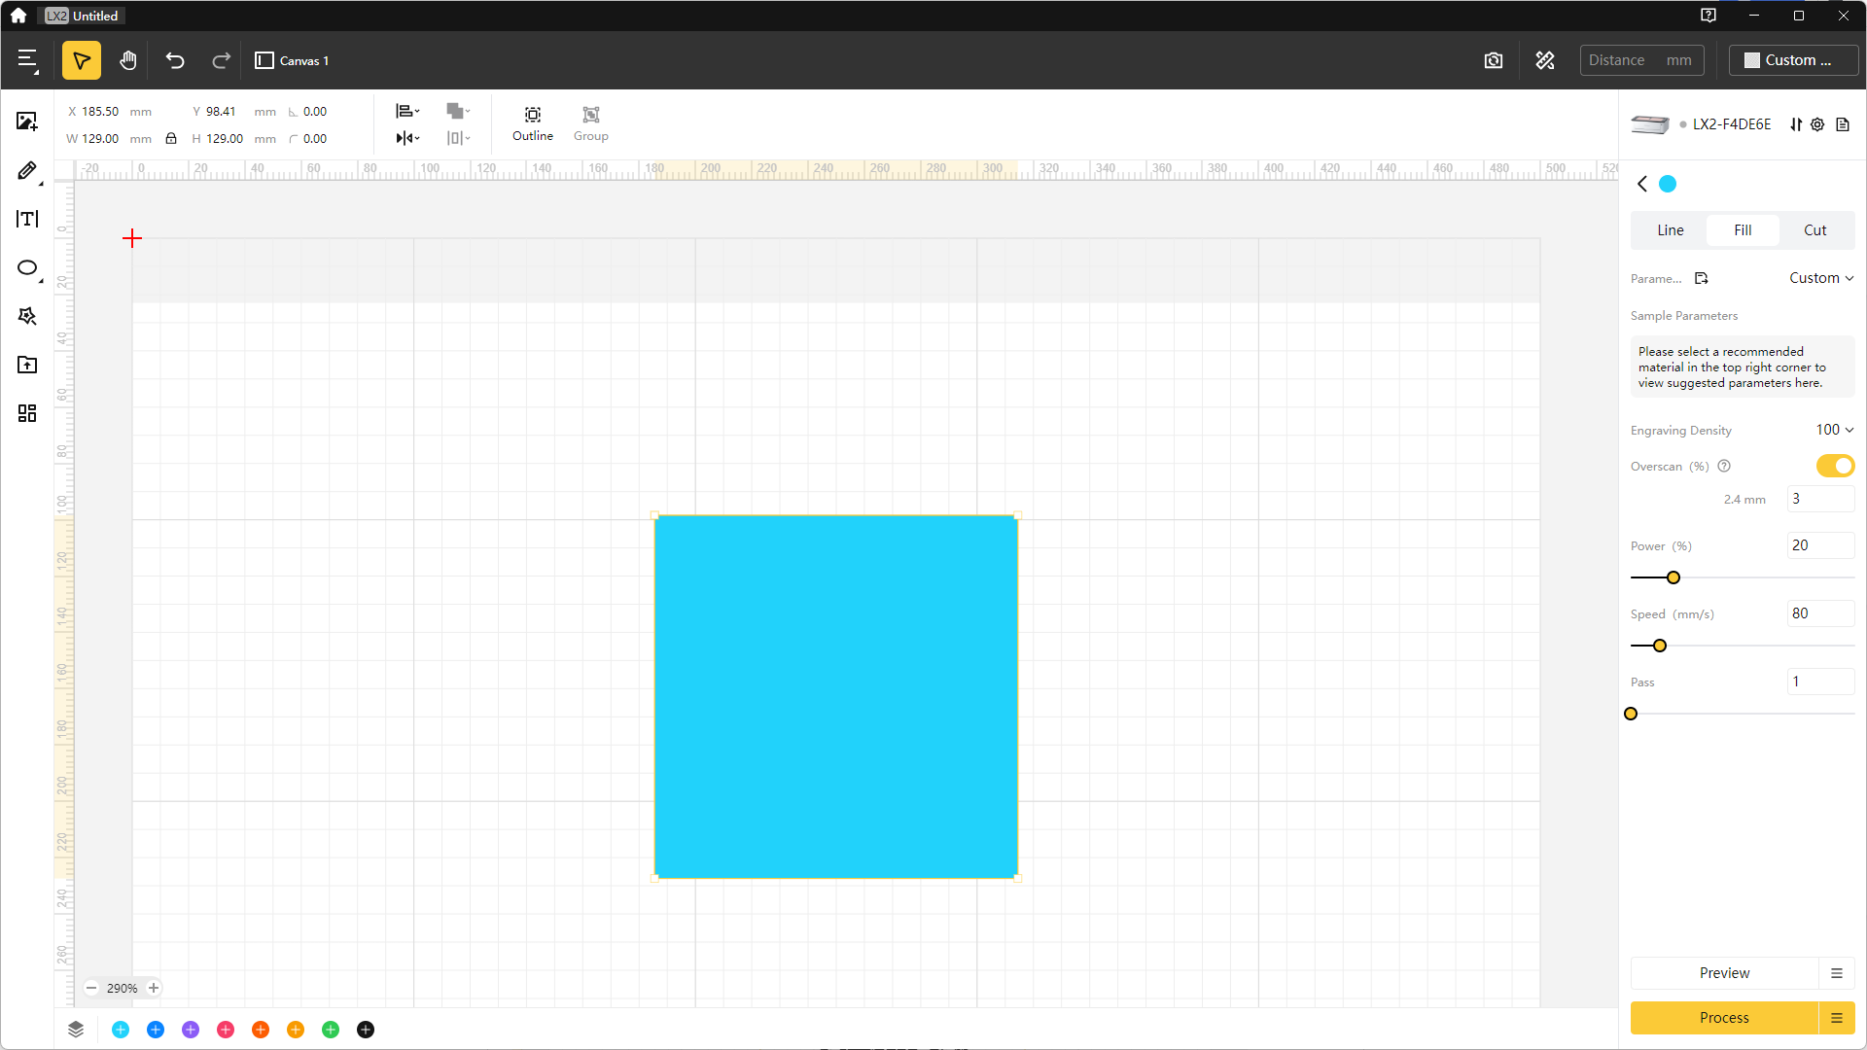Select the red-orange layer color swatch

[x=261, y=1030]
